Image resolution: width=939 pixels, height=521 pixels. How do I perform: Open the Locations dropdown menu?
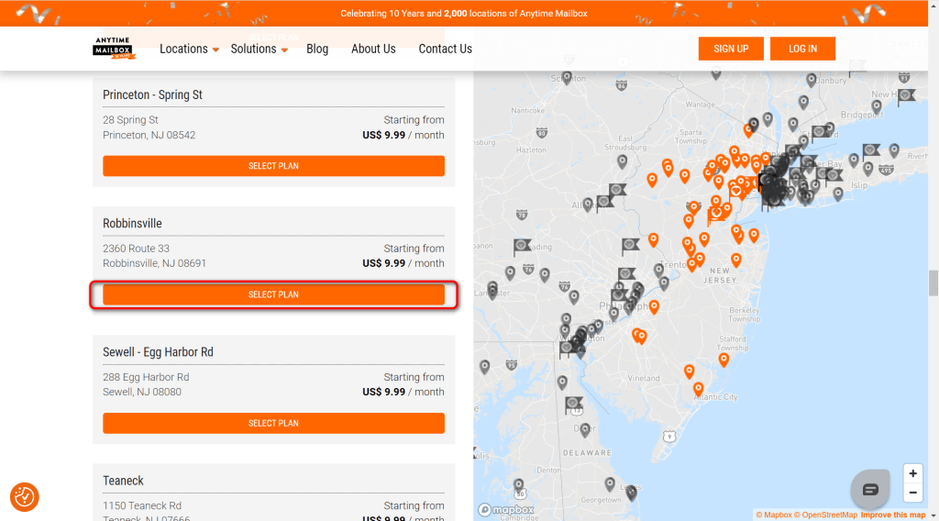[x=189, y=50]
